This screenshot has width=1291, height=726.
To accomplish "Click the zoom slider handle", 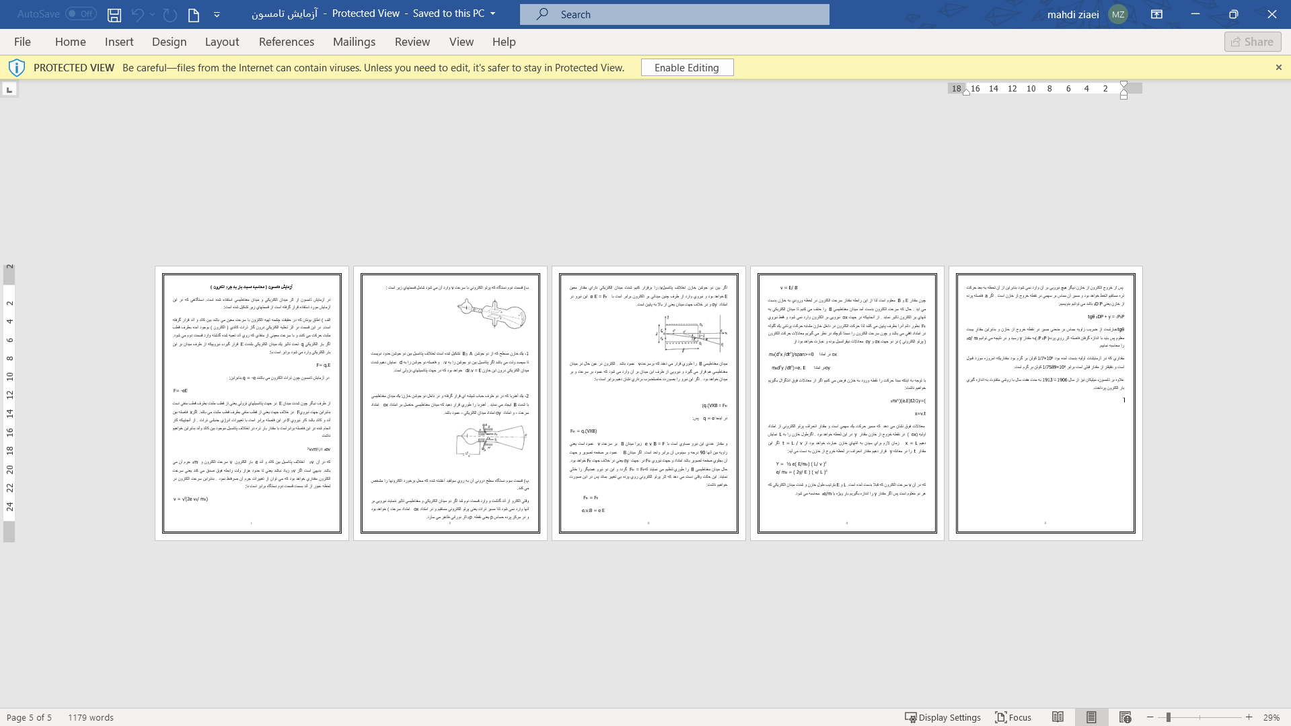I will (1169, 717).
